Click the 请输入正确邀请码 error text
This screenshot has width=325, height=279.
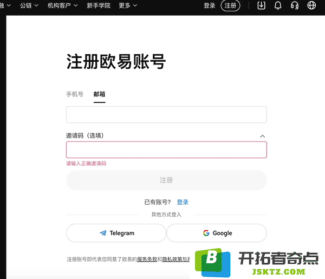[x=86, y=164]
